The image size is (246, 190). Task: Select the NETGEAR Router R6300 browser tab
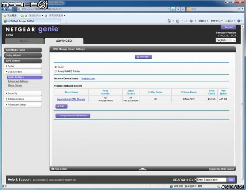point(32,21)
